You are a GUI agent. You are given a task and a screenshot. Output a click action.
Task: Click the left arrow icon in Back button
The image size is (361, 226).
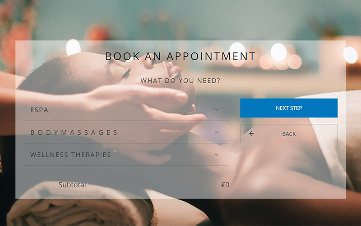tap(251, 133)
